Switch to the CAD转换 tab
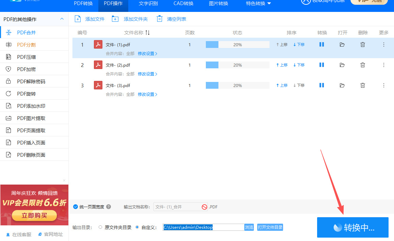394x241 pixels. [x=183, y=4]
